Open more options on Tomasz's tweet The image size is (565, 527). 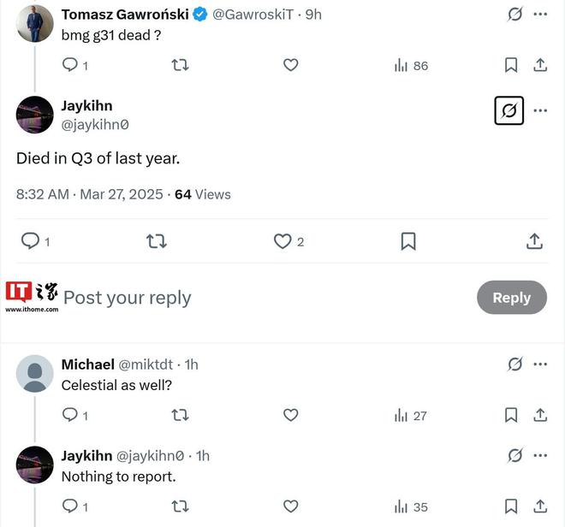[x=540, y=14]
